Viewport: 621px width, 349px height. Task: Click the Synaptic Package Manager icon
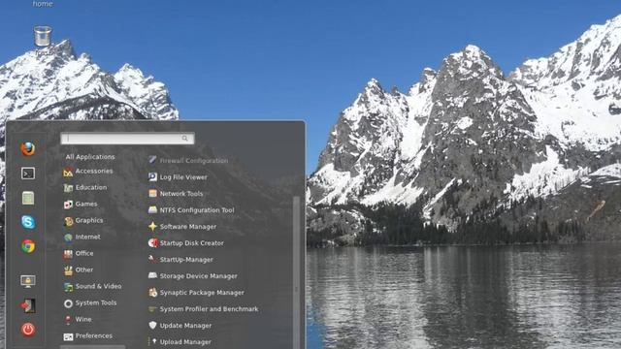[x=153, y=293]
